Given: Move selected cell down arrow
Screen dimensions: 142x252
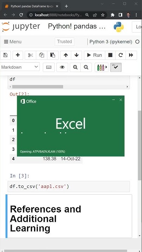Looking at the screenshot, I should tap(76, 55).
